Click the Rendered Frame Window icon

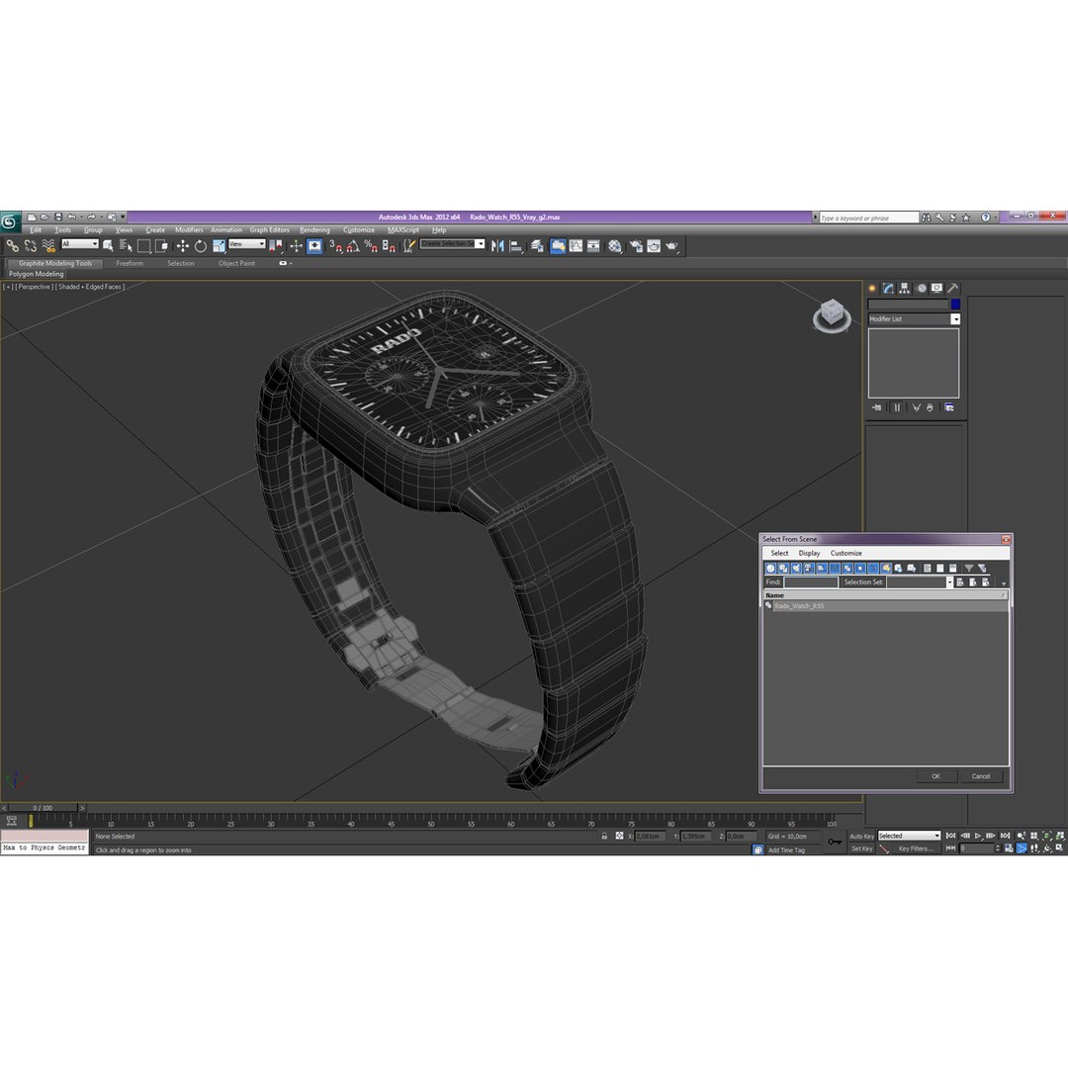point(654,246)
